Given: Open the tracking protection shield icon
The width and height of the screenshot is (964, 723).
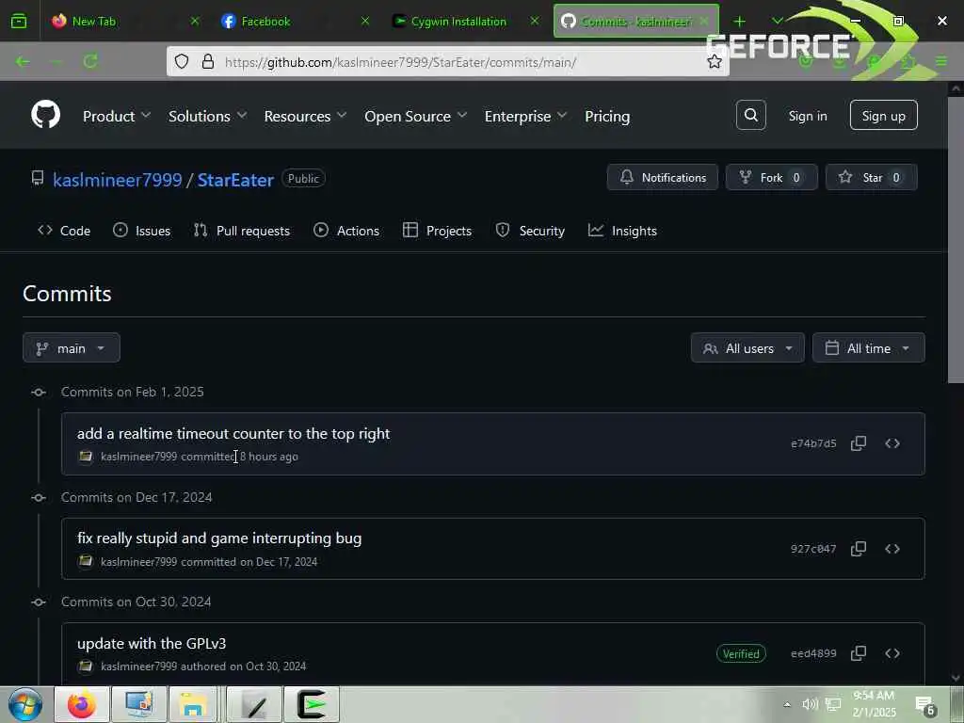Looking at the screenshot, I should point(182,61).
